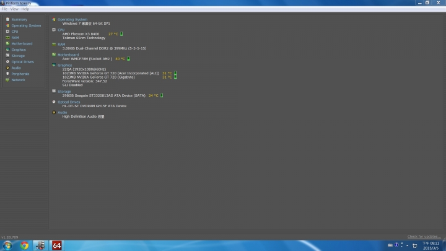The height and width of the screenshot is (251, 446).
Task: Select CPU in the sidebar
Action: (15, 32)
